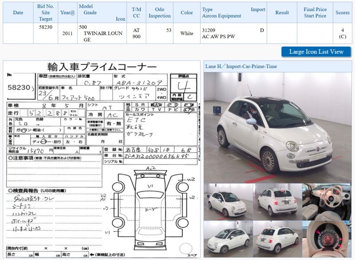Click the import value D in the row
This screenshot has height=260, width=355.
tap(262, 30)
